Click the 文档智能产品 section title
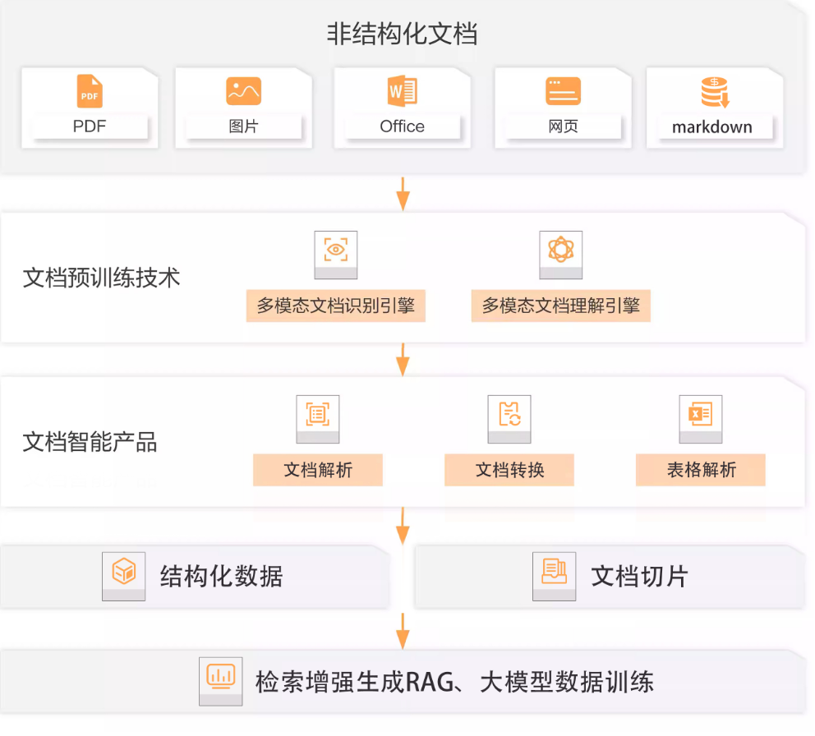 point(90,442)
